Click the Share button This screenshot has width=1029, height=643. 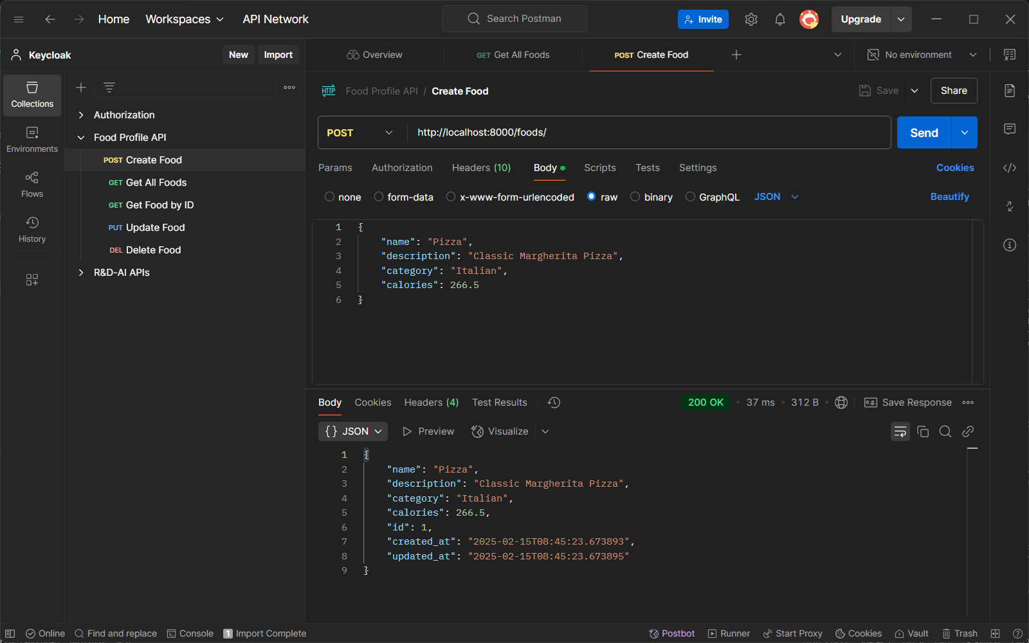pos(954,91)
